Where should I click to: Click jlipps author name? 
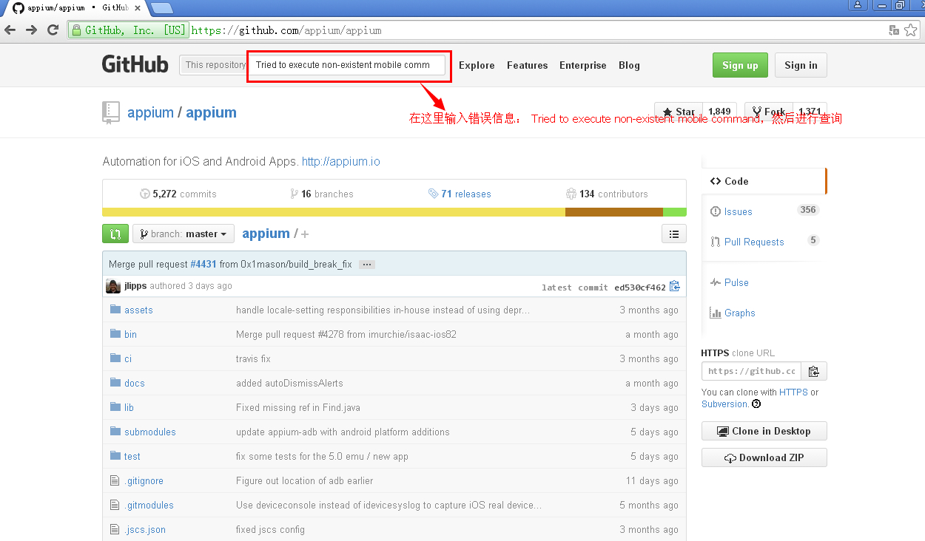pos(136,286)
